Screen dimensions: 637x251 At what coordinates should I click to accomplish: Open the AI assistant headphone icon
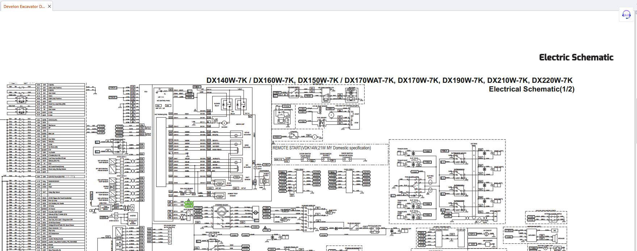(626, 14)
